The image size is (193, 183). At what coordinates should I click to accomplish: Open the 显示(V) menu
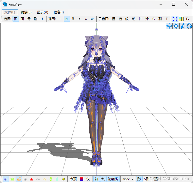42,12
